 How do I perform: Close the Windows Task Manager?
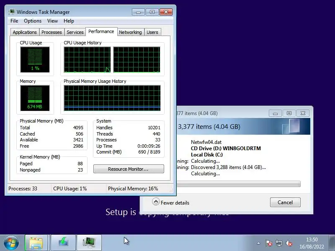[166, 12]
